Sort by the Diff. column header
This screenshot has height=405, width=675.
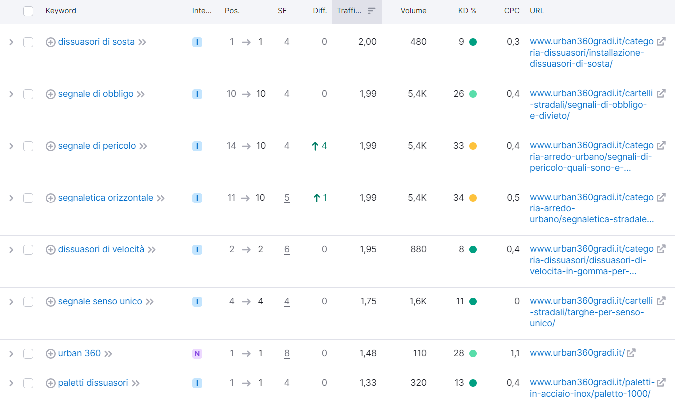pyautogui.click(x=320, y=11)
